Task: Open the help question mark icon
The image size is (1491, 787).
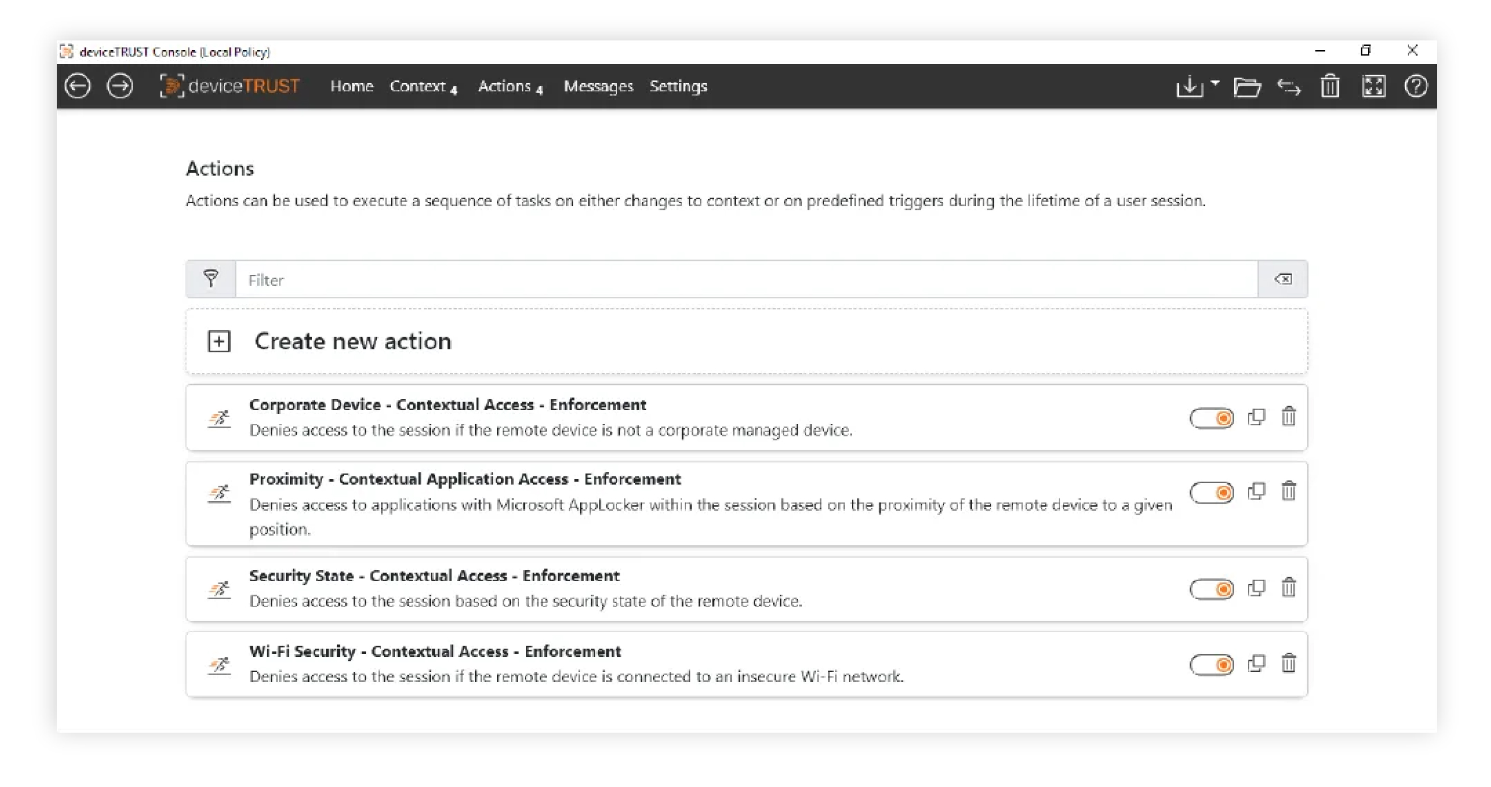Action: click(x=1415, y=87)
